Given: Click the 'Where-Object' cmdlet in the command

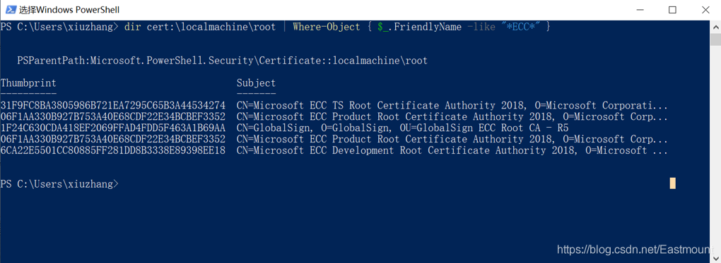Looking at the screenshot, I should tap(327, 27).
